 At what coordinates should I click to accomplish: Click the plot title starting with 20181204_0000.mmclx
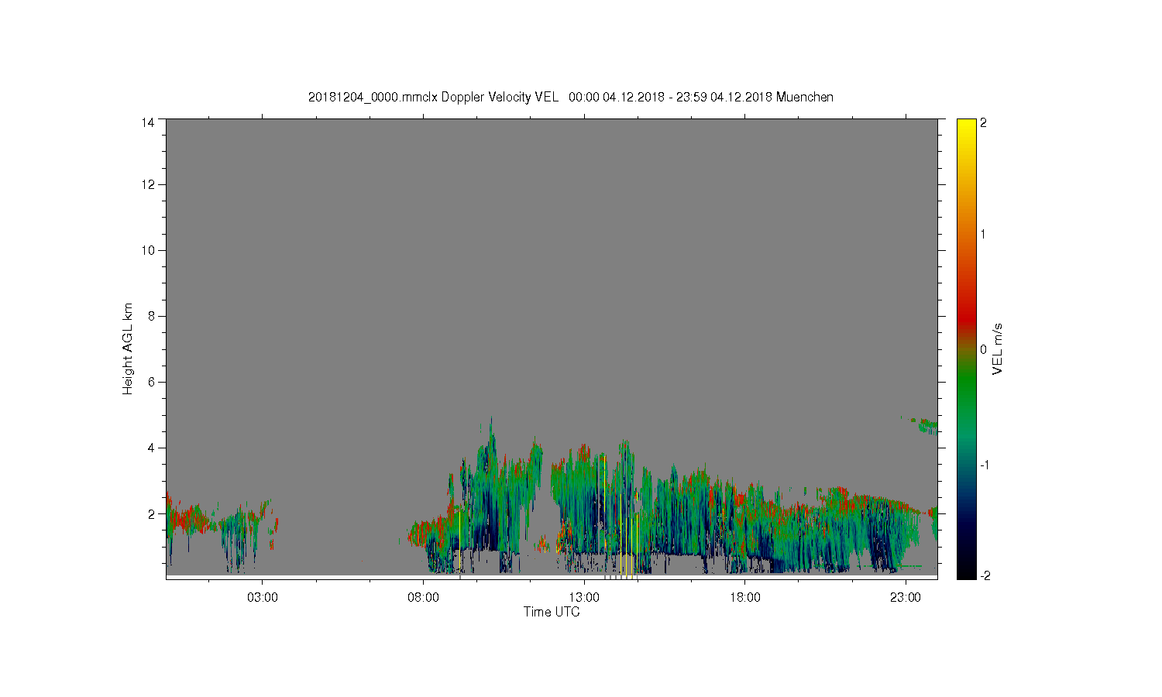pyautogui.click(x=571, y=97)
